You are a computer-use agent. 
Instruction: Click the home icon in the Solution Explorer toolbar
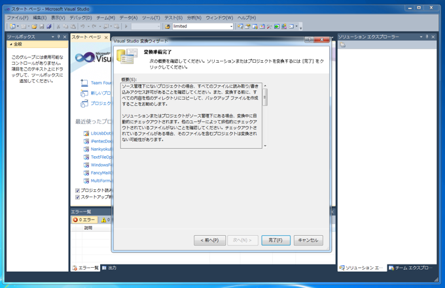coord(343,45)
